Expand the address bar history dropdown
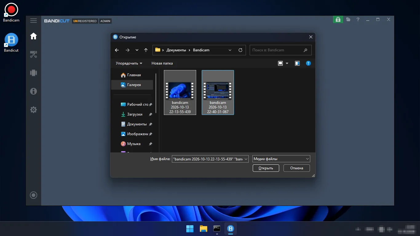The width and height of the screenshot is (420, 236). 230,50
